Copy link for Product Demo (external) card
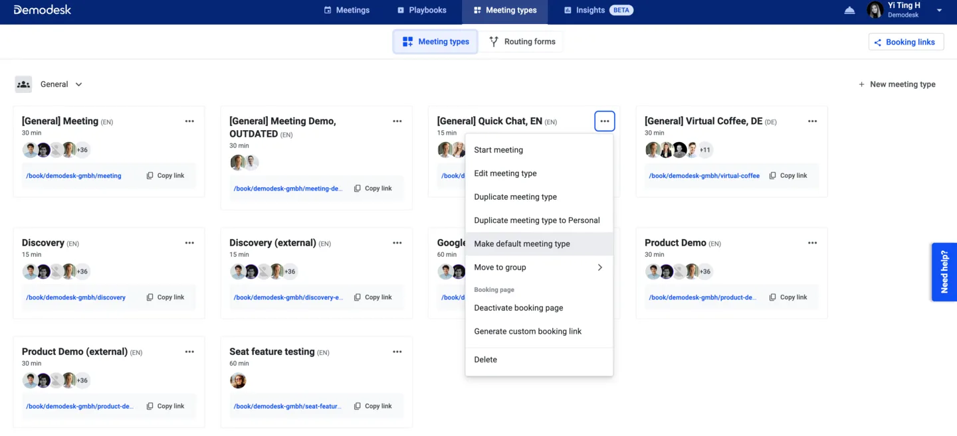The image size is (957, 436). [165, 406]
